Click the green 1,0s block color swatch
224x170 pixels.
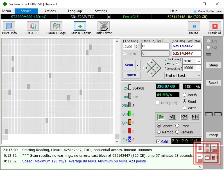click(130, 113)
